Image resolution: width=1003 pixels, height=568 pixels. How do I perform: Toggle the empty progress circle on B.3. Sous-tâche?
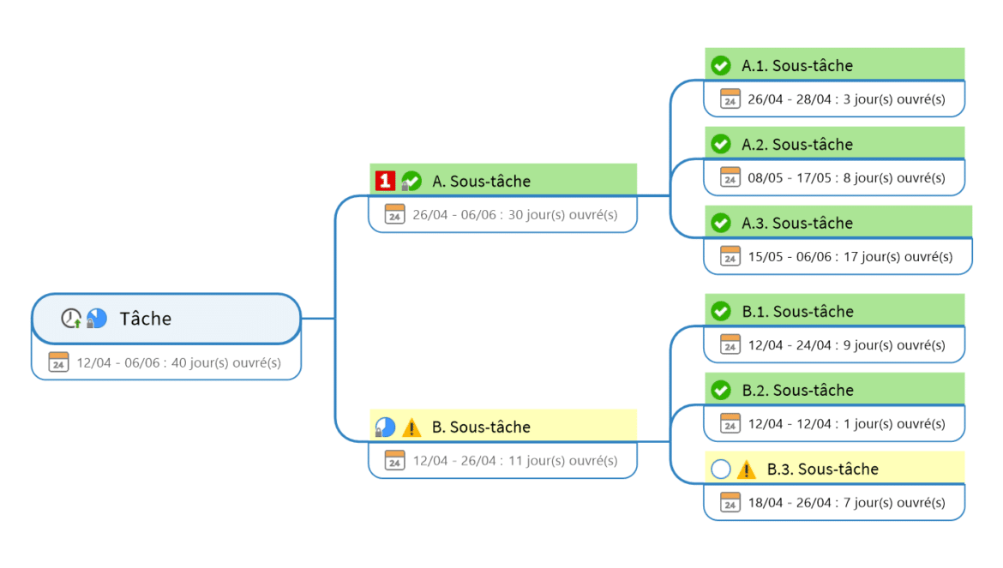[x=721, y=469]
